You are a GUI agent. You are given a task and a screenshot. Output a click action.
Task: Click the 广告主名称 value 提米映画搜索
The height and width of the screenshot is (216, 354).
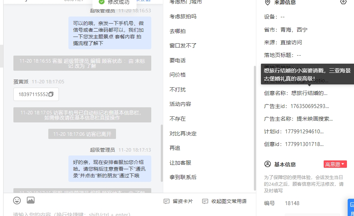pyautogui.click(x=315, y=119)
